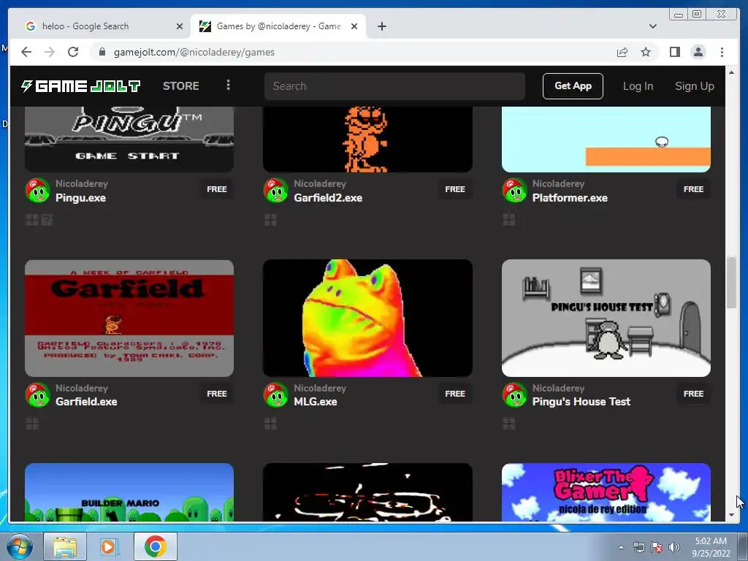Click the Blixer The Gamer thumbnail

pyautogui.click(x=606, y=492)
